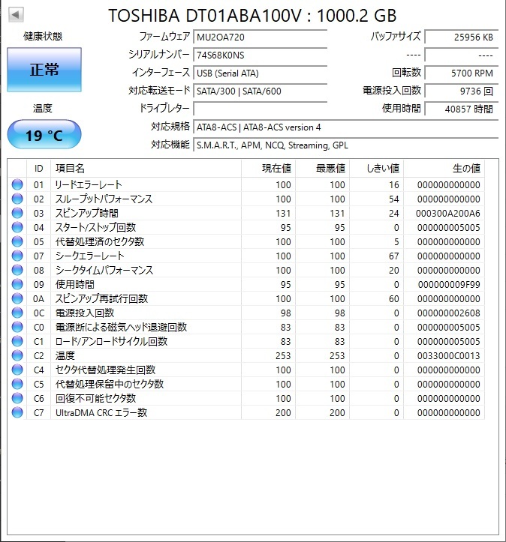The height and width of the screenshot is (542, 506).
Task: Click the status orb for ID 03
Action: 17,213
